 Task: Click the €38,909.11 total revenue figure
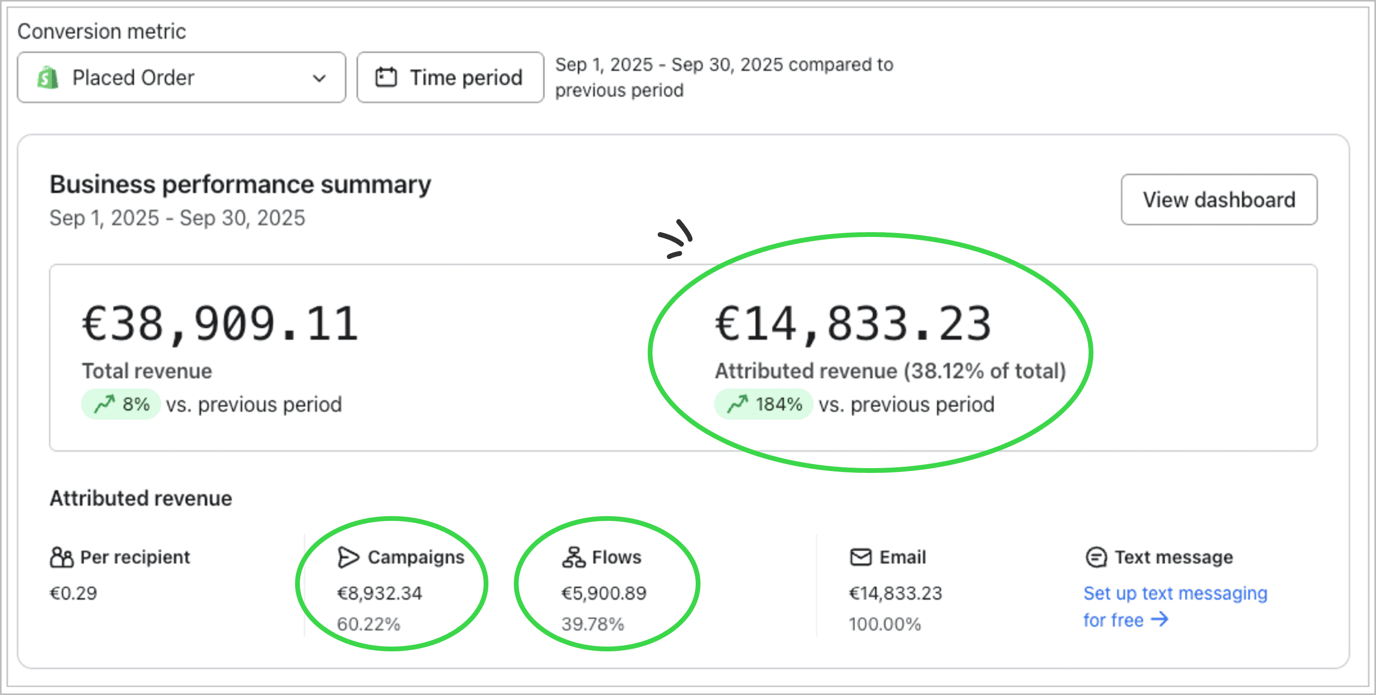click(220, 324)
